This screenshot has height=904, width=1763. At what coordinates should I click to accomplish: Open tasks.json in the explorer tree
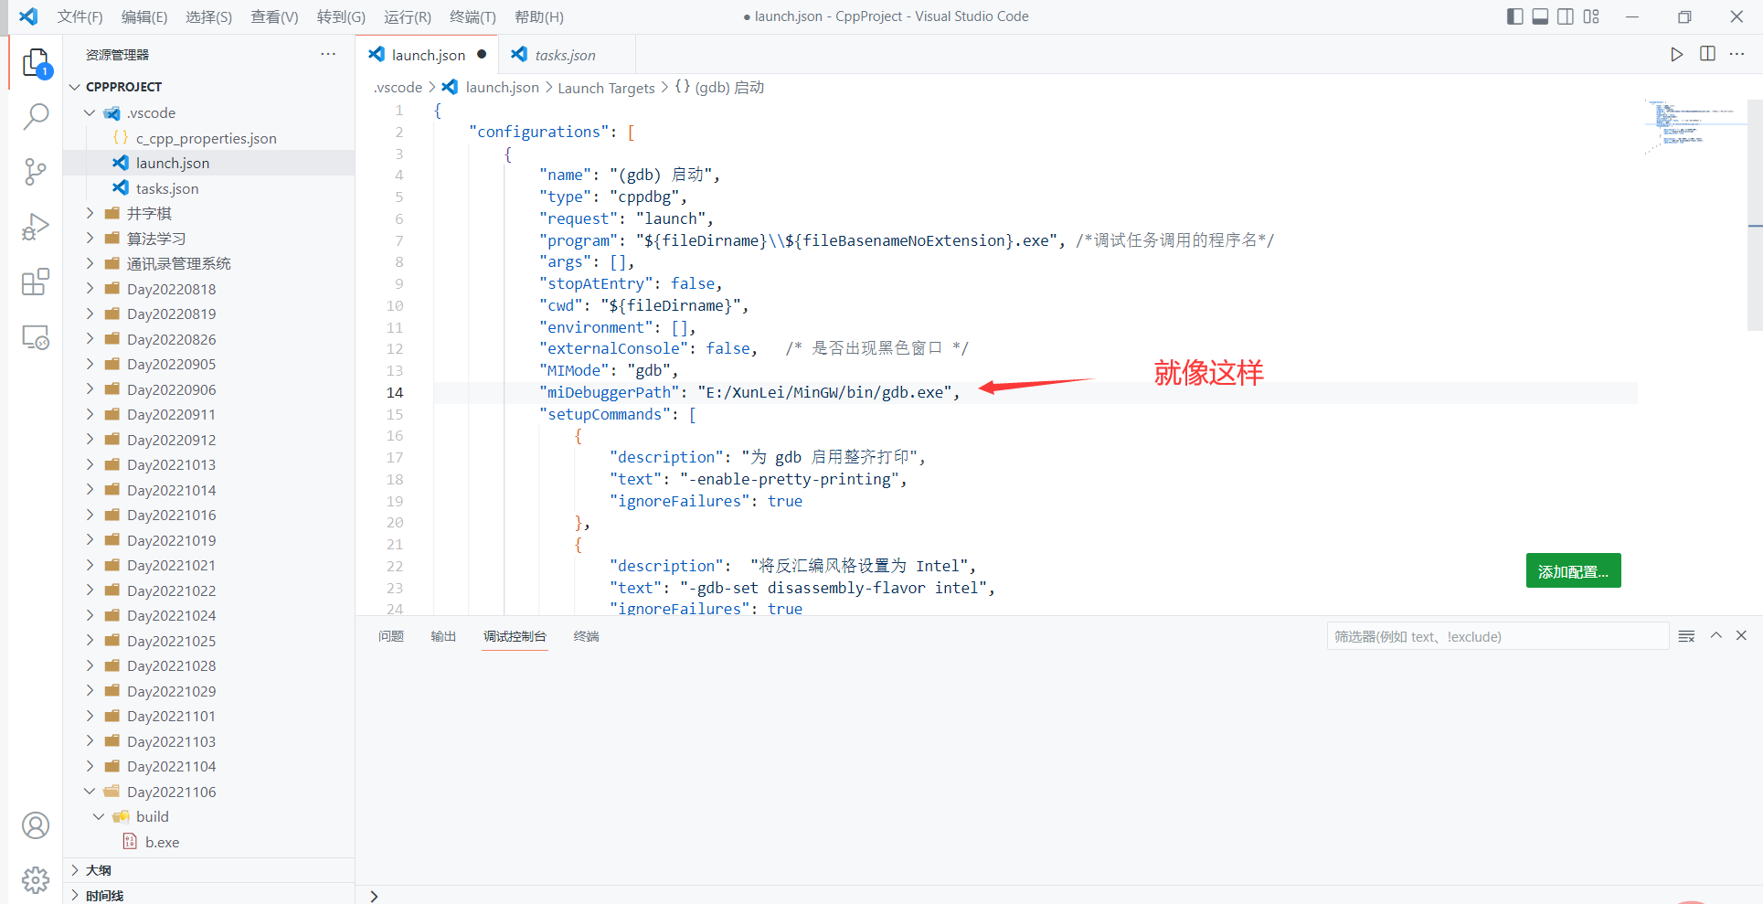point(208,188)
